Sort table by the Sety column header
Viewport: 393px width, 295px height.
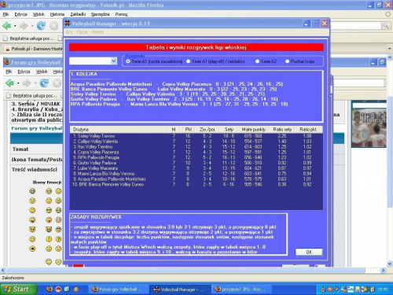tap(229, 129)
